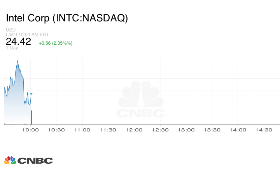The width and height of the screenshot is (280, 175).
Task: Click the dark volume bar near 10:00
Action: click(x=31, y=117)
